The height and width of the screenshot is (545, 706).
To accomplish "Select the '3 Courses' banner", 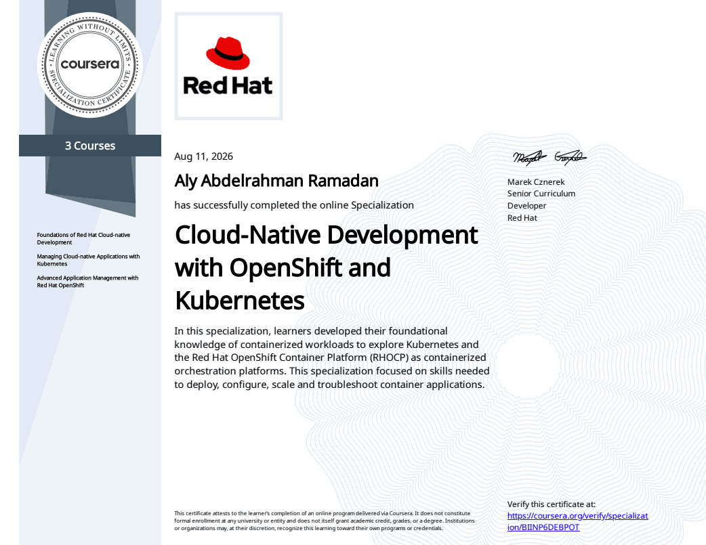I will pyautogui.click(x=90, y=146).
